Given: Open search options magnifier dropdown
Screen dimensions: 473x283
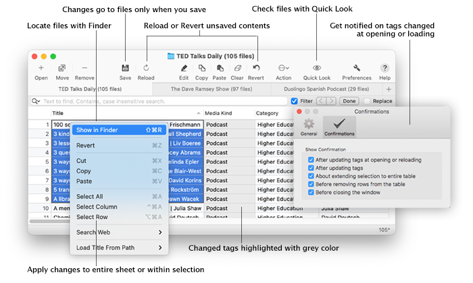Looking at the screenshot, I should point(36,101).
